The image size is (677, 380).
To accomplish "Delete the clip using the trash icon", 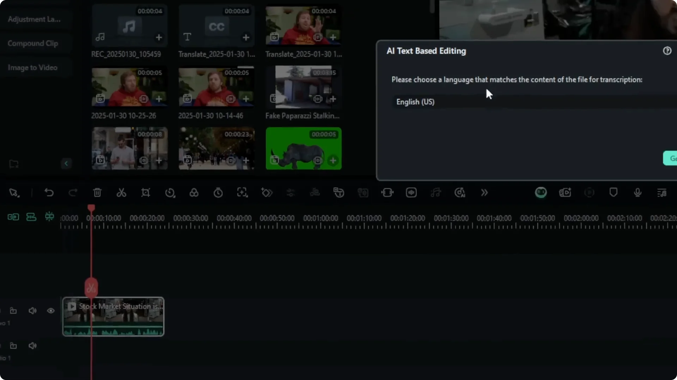I will point(97,192).
